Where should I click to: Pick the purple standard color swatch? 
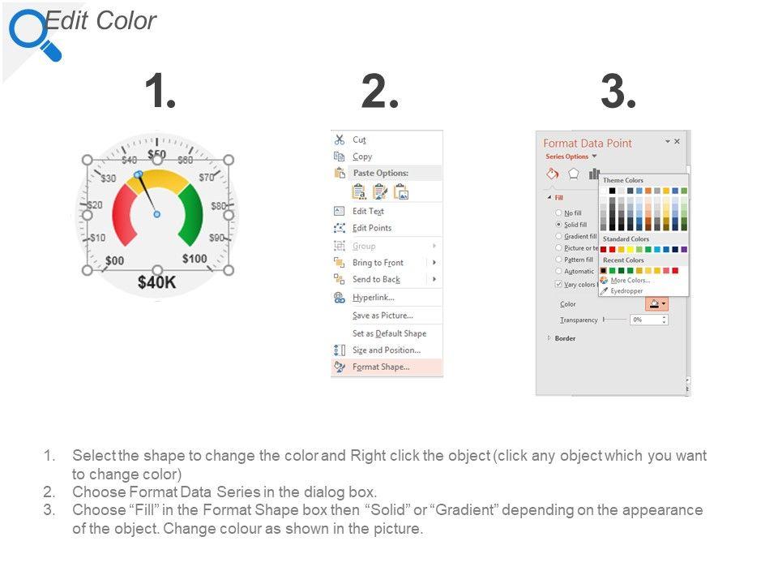point(685,249)
